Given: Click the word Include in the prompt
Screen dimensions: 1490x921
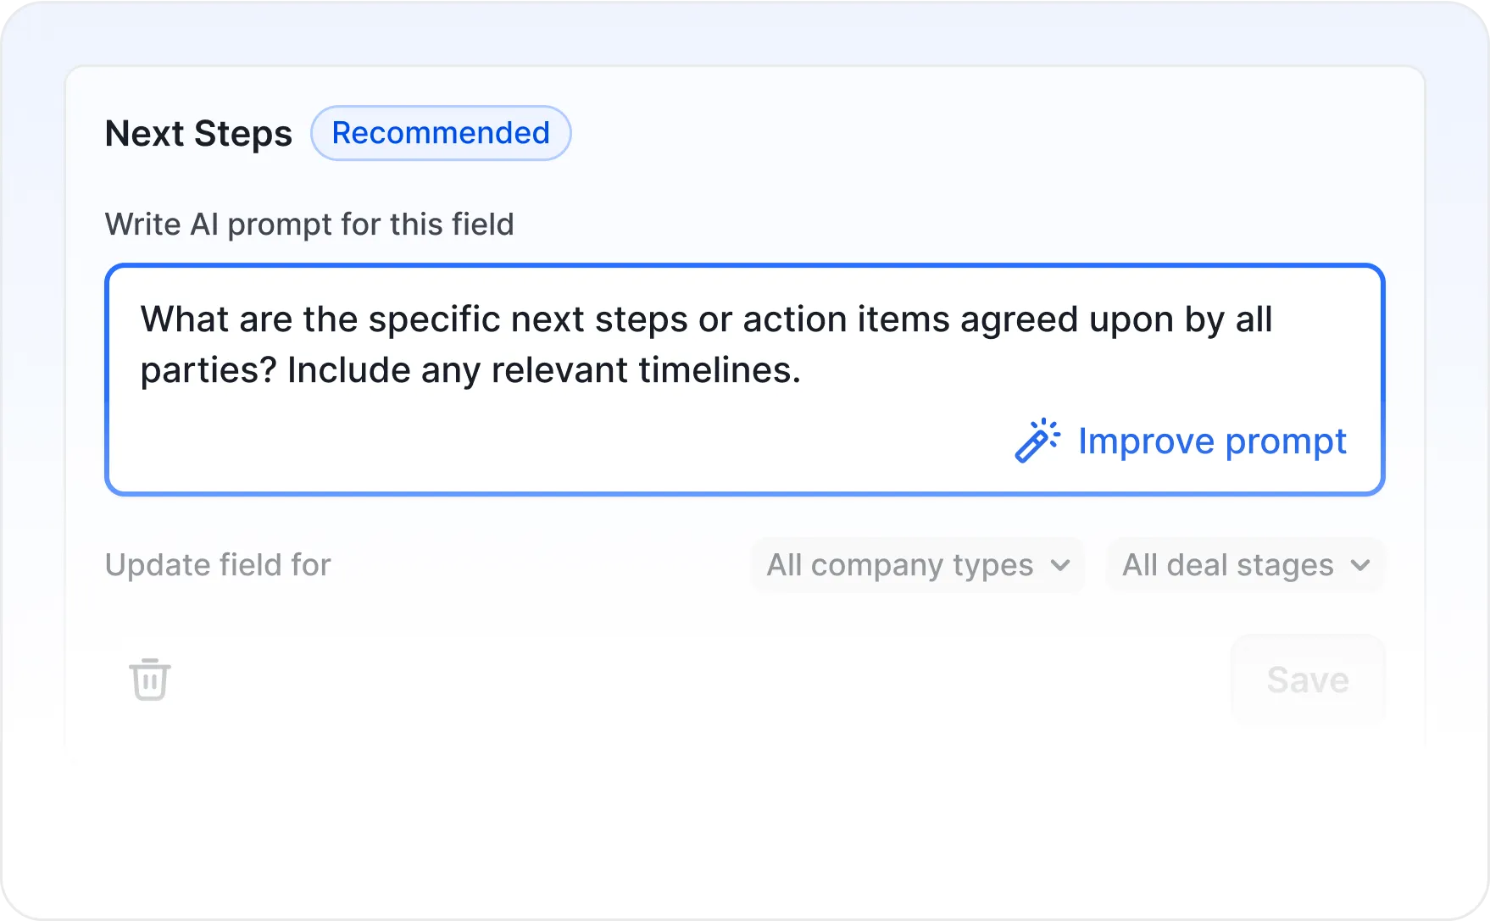Looking at the screenshot, I should pyautogui.click(x=348, y=370).
